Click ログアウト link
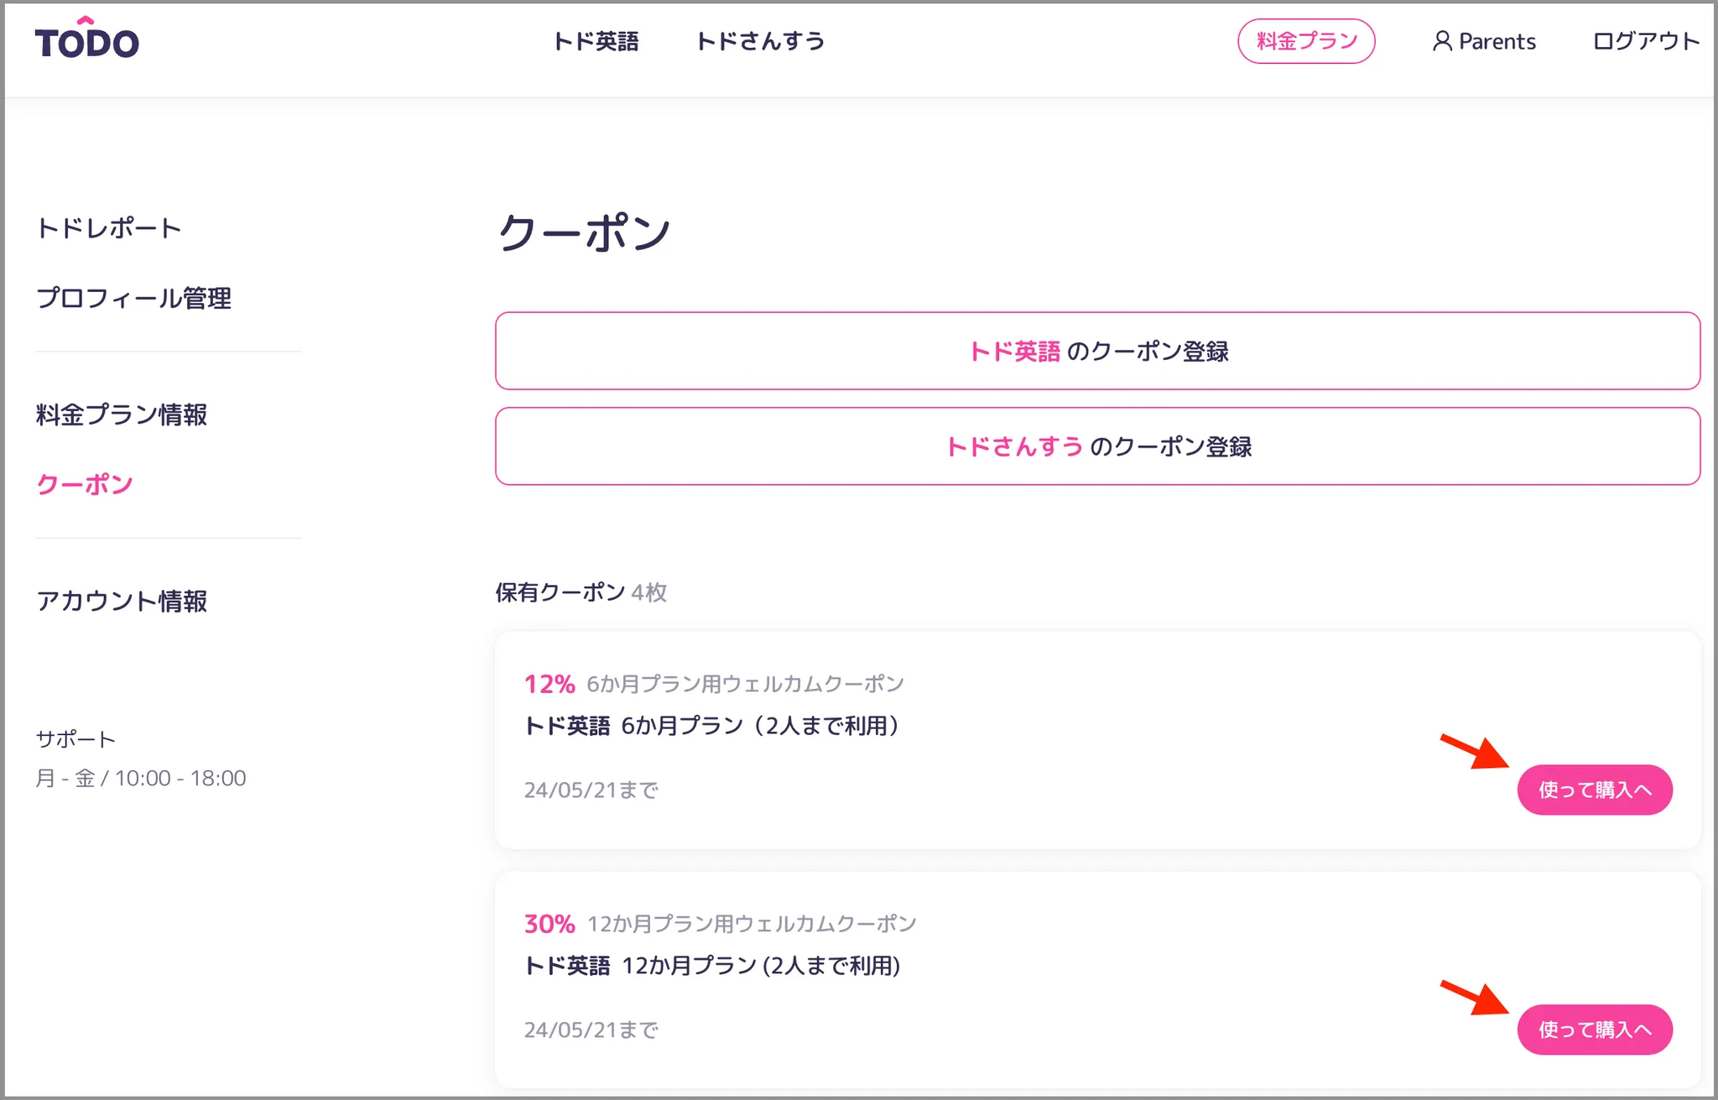Screen dimensions: 1718x1100 (x=1645, y=41)
